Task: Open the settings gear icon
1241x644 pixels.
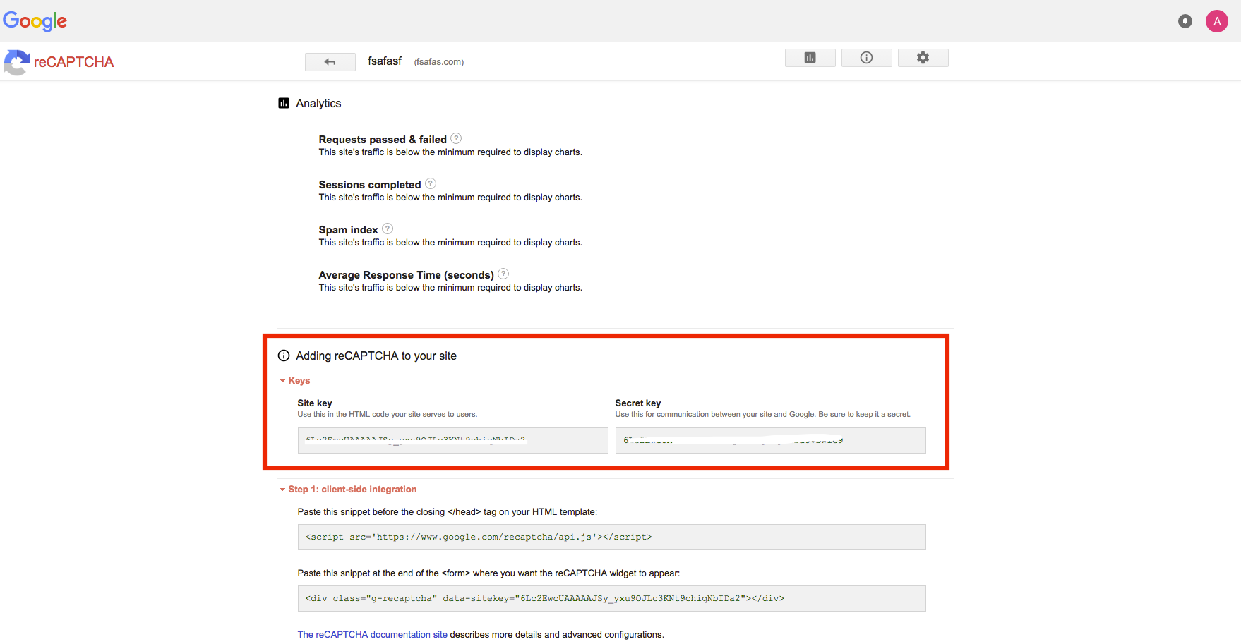Action: pyautogui.click(x=923, y=58)
